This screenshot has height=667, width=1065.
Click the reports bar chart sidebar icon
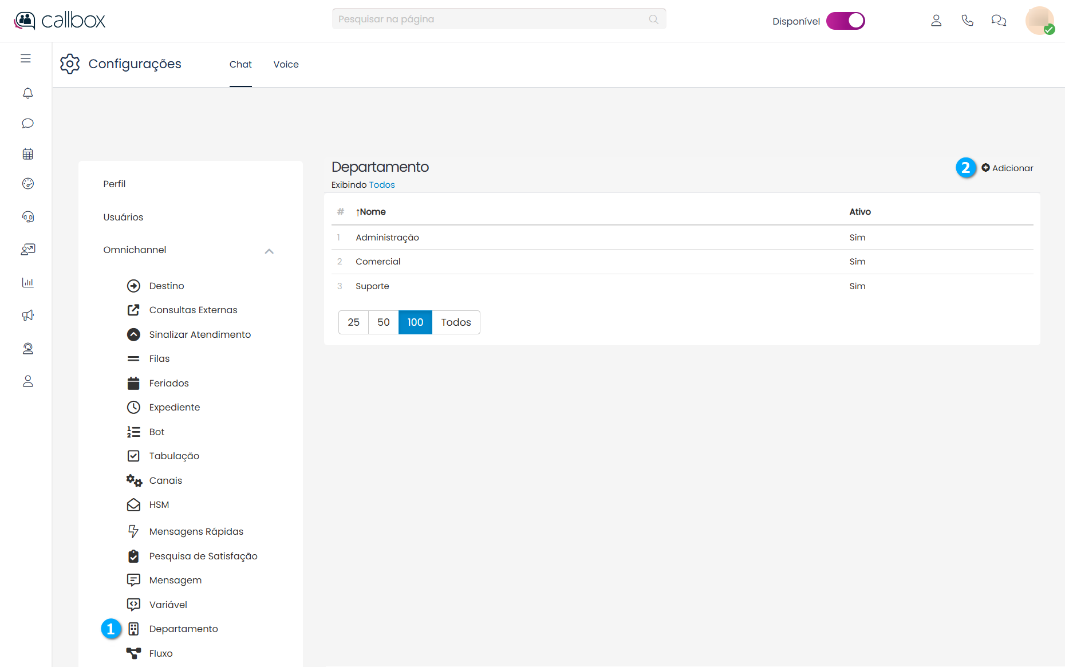tap(27, 282)
